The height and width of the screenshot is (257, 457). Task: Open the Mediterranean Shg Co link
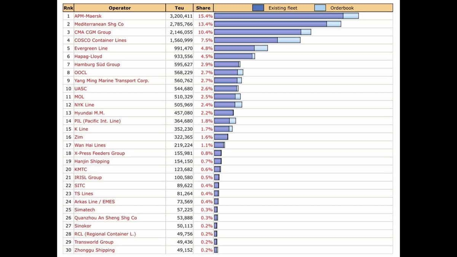pyautogui.click(x=99, y=24)
